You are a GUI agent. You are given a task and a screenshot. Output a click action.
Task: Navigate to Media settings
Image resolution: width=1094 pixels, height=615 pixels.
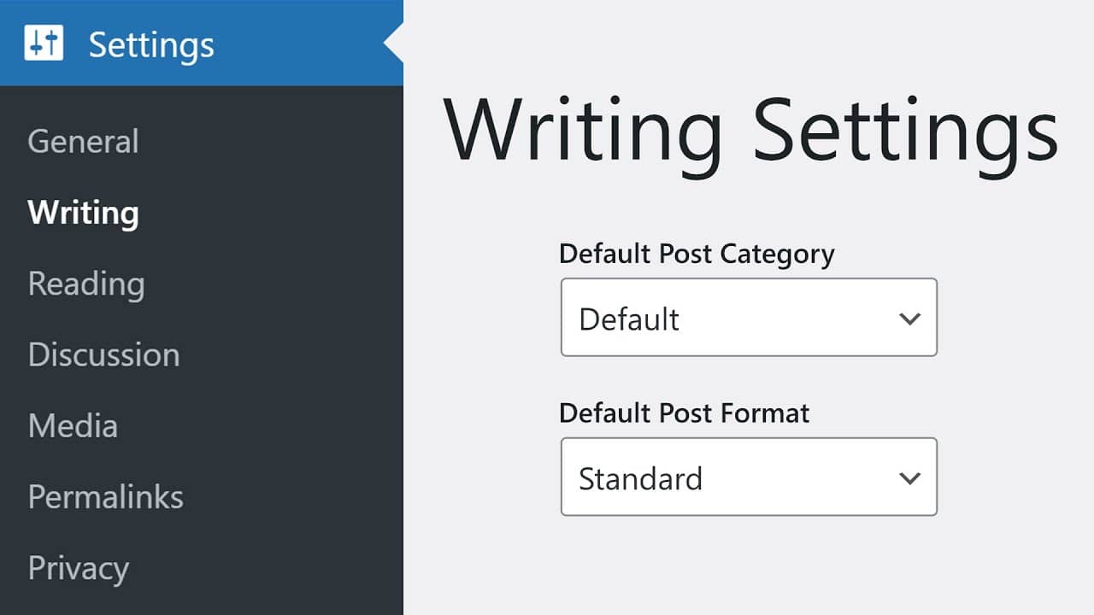tap(73, 425)
